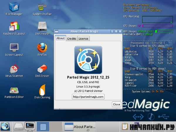Launch the Disk Eraser tool
Screen dimensions: 176x132
42,71
